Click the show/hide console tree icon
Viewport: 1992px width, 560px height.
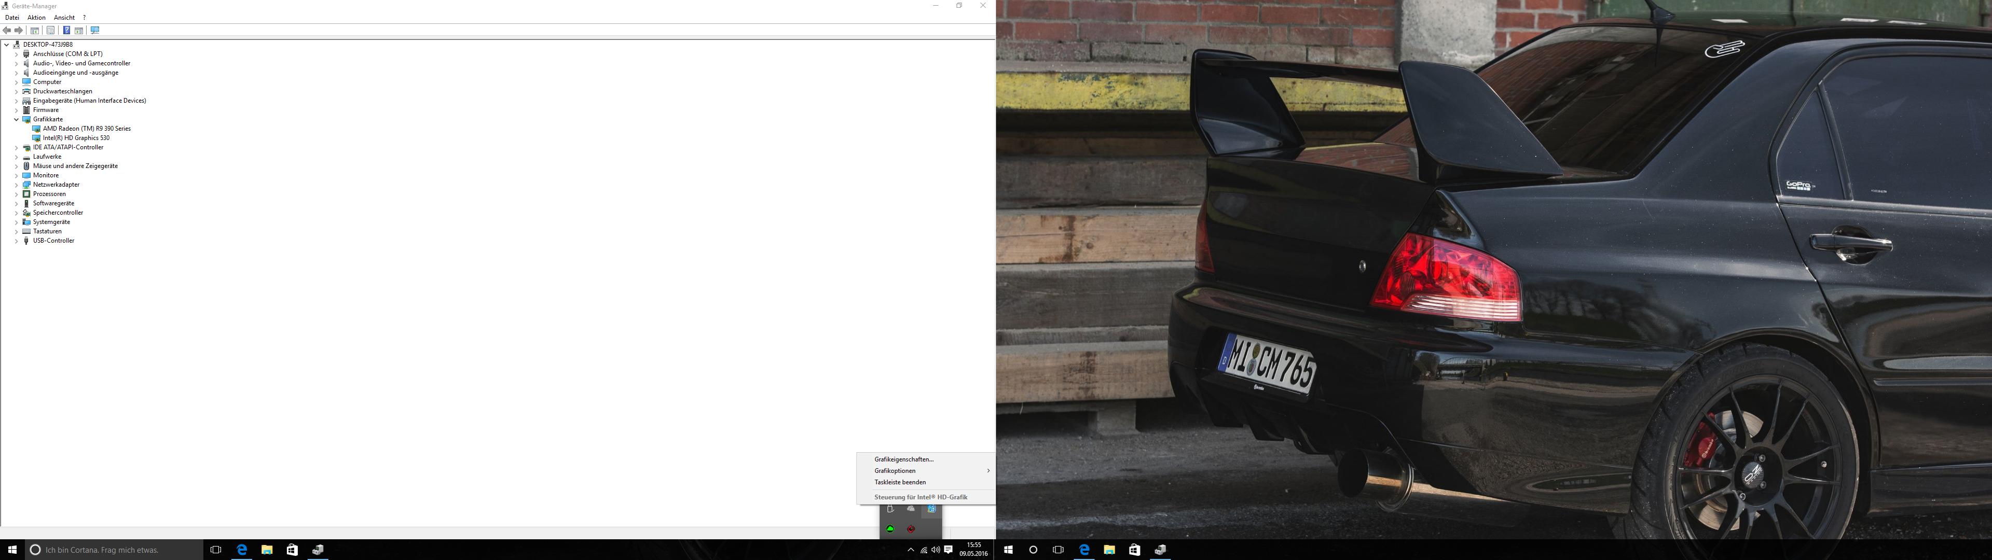coord(35,30)
